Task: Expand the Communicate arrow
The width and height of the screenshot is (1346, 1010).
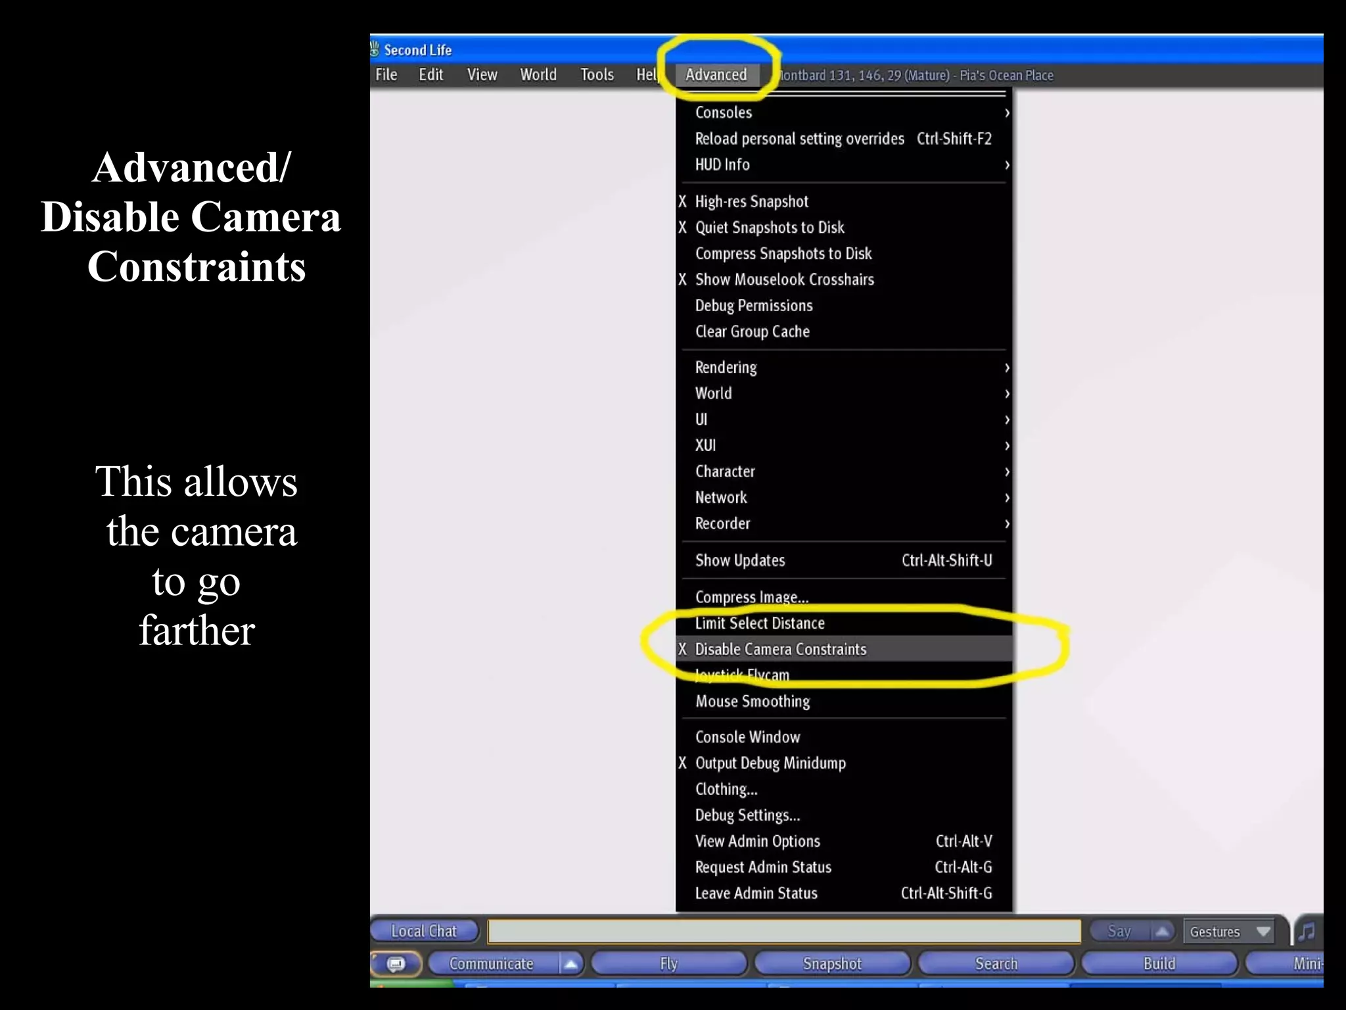Action: point(570,964)
